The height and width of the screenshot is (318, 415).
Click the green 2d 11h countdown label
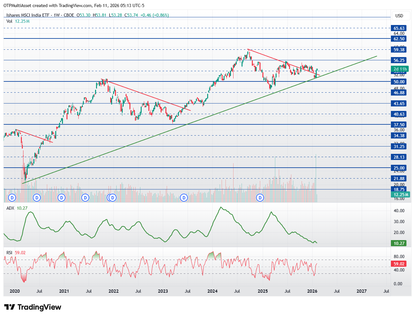pos(400,69)
